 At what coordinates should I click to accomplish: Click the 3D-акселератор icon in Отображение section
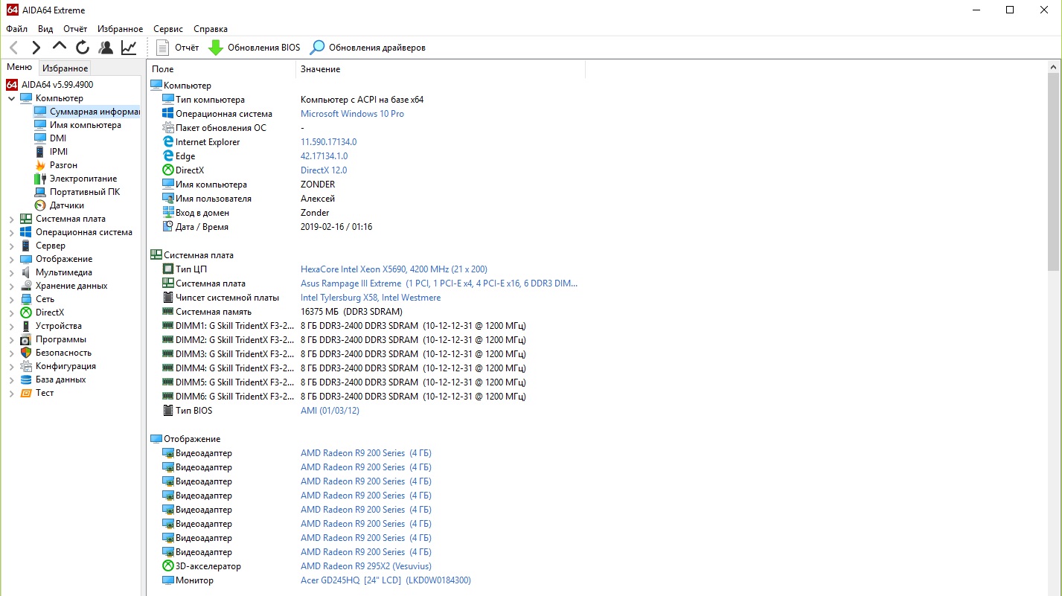168,566
